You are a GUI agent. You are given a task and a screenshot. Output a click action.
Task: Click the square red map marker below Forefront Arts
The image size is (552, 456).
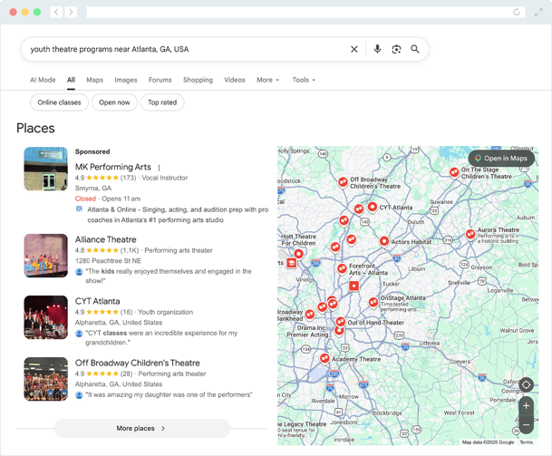(x=353, y=286)
